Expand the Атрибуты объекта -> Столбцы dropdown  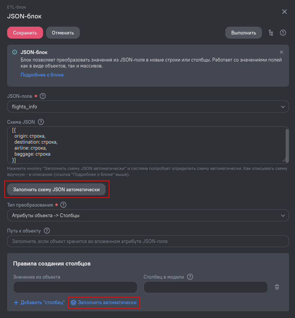click(x=148, y=215)
